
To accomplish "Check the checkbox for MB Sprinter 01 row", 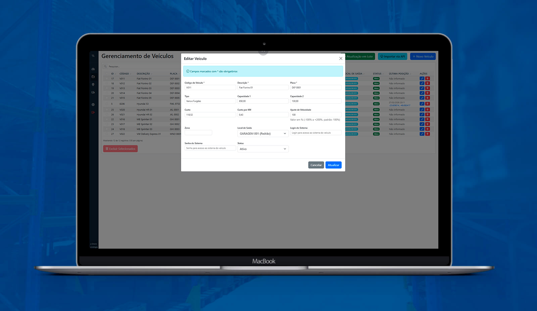I will click(x=106, y=119).
